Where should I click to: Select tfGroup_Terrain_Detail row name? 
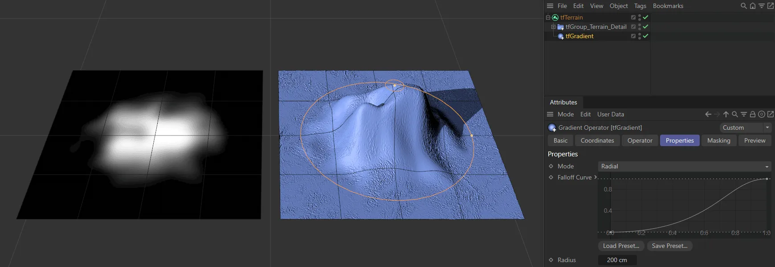click(x=596, y=27)
